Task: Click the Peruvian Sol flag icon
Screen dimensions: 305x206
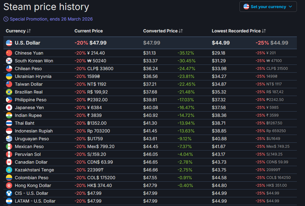Action: click(9, 154)
